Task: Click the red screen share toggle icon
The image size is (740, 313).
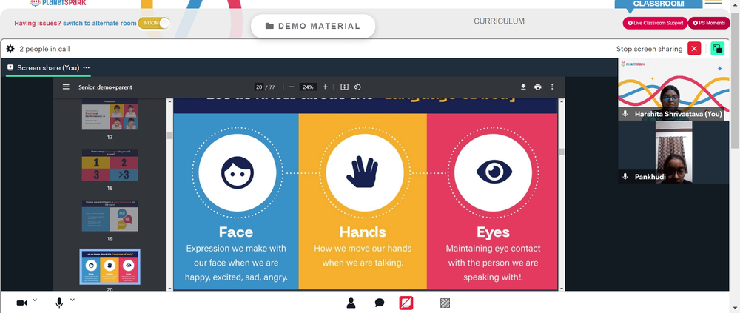Action: (x=406, y=303)
